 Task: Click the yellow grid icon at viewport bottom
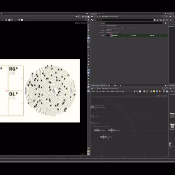(89, 151)
